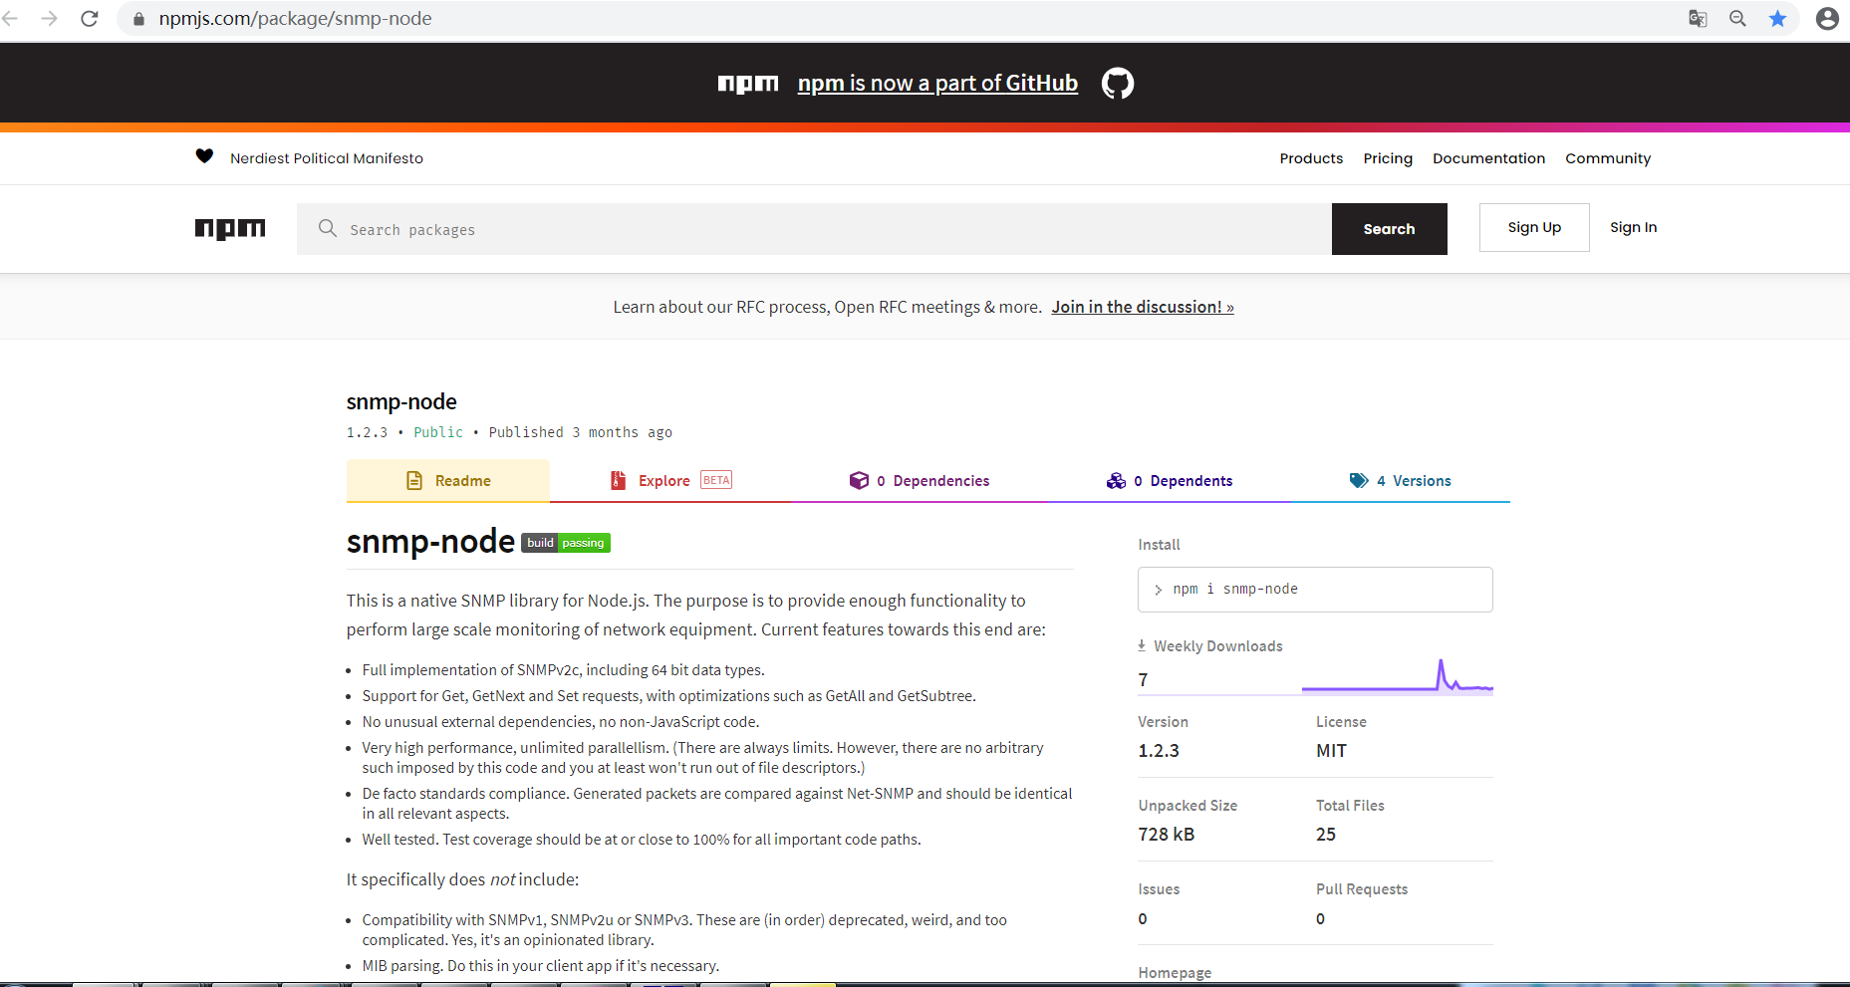This screenshot has height=987, width=1850.
Task: Click the 'Homepage' label in the sidebar
Action: pyautogui.click(x=1175, y=973)
